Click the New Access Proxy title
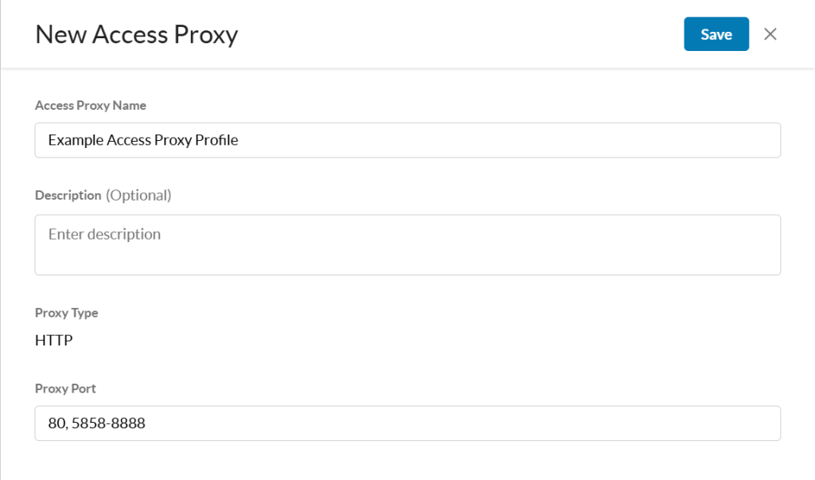Screen dimensions: 815x480 point(136,34)
